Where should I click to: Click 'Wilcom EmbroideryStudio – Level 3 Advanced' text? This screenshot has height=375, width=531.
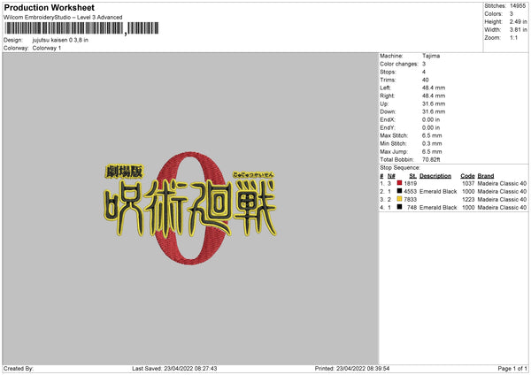click(63, 18)
